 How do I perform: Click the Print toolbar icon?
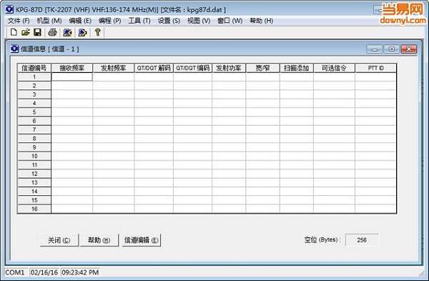coord(52,32)
